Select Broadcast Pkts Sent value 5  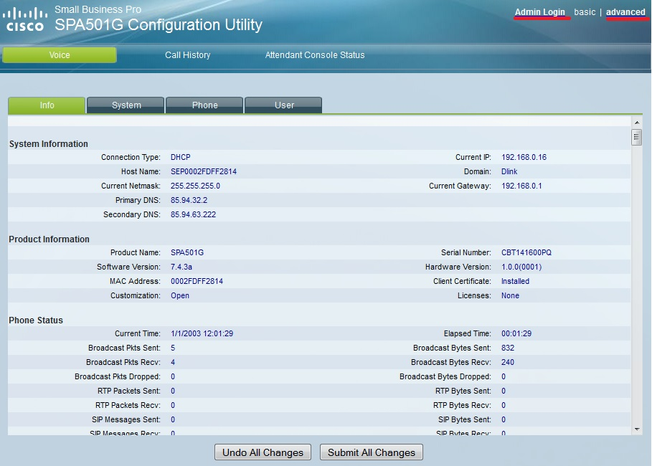(x=173, y=348)
